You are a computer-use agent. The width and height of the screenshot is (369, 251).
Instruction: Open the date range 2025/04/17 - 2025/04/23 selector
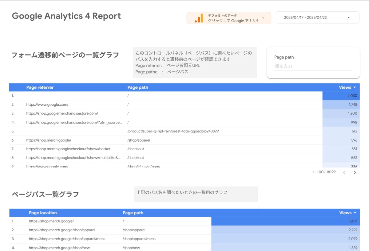(317, 18)
